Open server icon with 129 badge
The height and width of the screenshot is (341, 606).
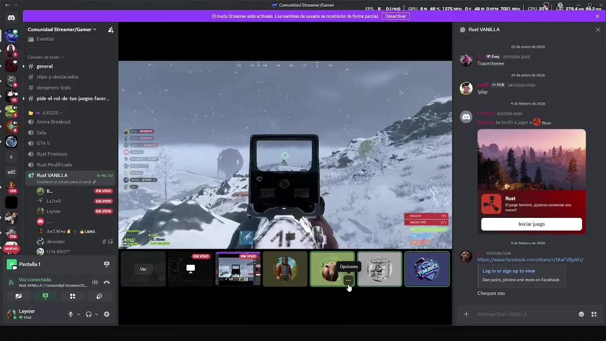(x=11, y=186)
